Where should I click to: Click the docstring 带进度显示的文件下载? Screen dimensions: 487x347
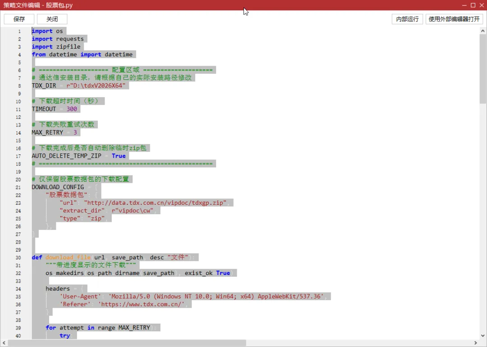tap(91, 265)
